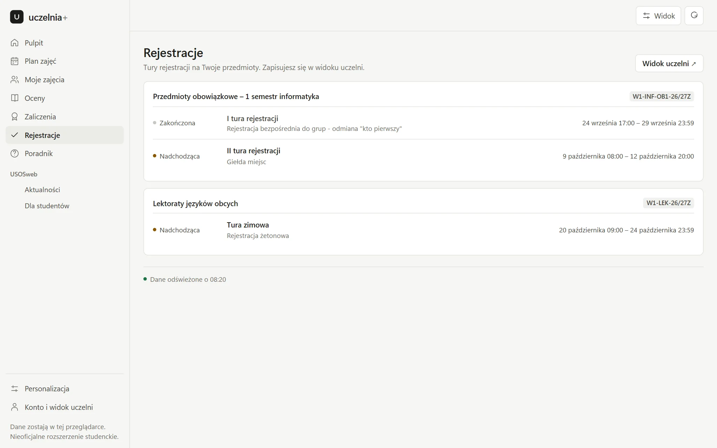
Task: Click Dane odświeżone o 08:20 status
Action: tap(188, 279)
